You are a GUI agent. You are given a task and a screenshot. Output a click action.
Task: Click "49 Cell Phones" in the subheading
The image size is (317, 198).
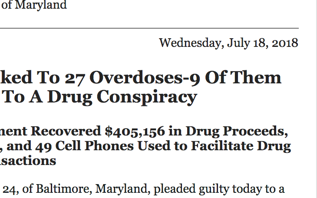[x=85, y=146]
